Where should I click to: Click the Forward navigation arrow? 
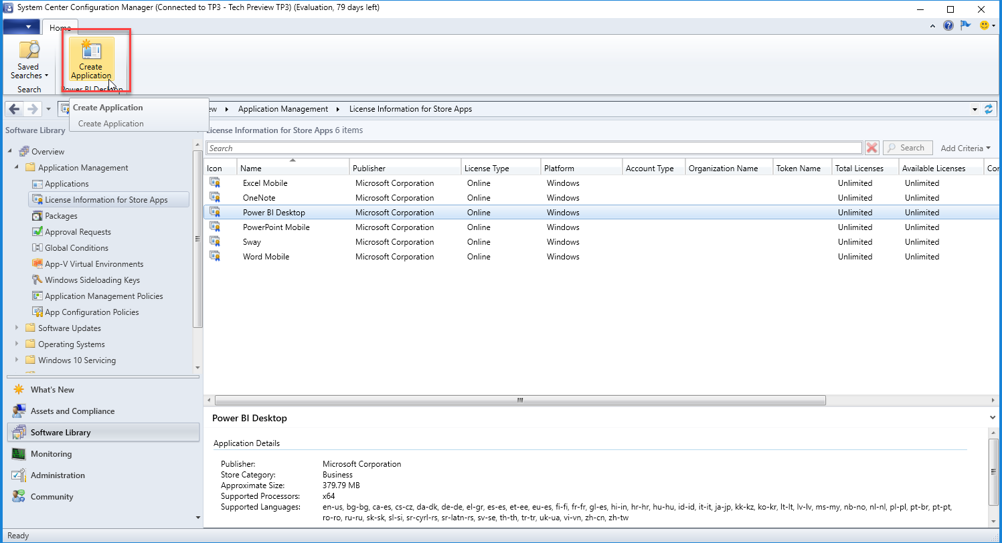pos(32,109)
